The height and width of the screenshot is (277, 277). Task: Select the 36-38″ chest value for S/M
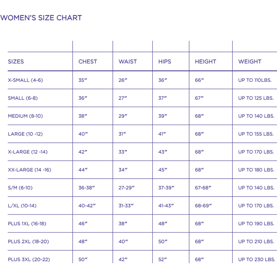87,188
